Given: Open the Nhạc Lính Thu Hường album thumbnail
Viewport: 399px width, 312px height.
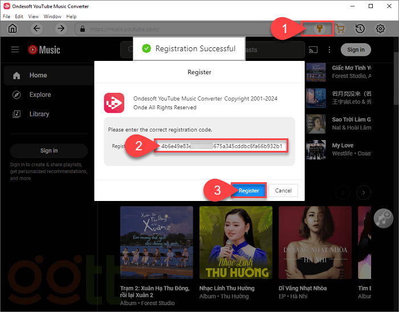Looking at the screenshot, I should [236, 242].
